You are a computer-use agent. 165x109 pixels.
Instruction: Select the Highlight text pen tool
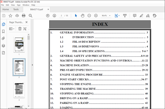(141, 16)
